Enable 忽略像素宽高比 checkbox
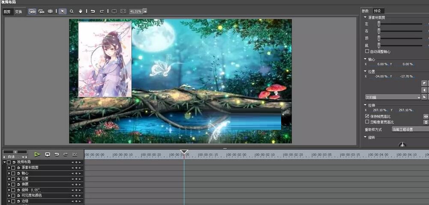 pyautogui.click(x=367, y=122)
